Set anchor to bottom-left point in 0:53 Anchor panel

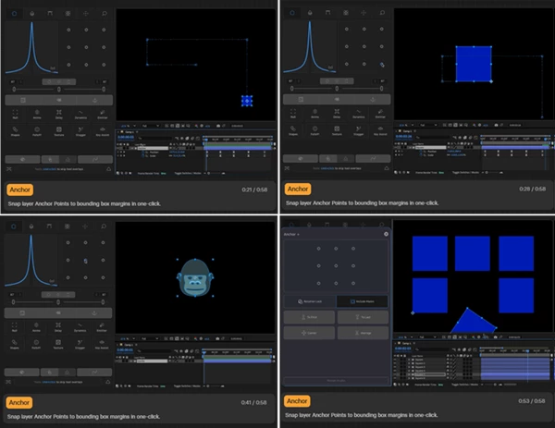(318, 283)
